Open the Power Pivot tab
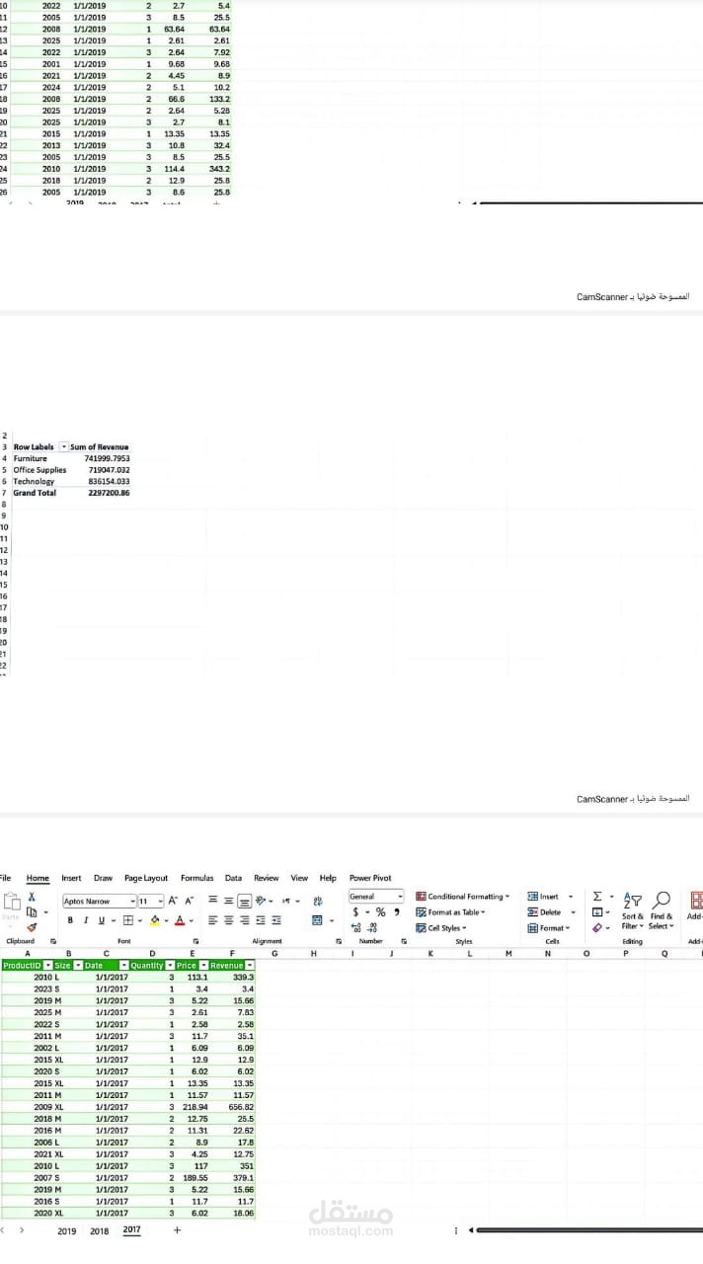The width and height of the screenshot is (703, 1264). click(370, 878)
